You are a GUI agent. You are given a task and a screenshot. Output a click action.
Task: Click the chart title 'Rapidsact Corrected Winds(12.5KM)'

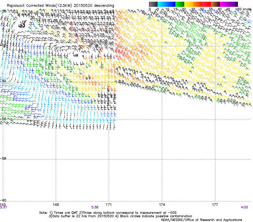[x=39, y=5]
